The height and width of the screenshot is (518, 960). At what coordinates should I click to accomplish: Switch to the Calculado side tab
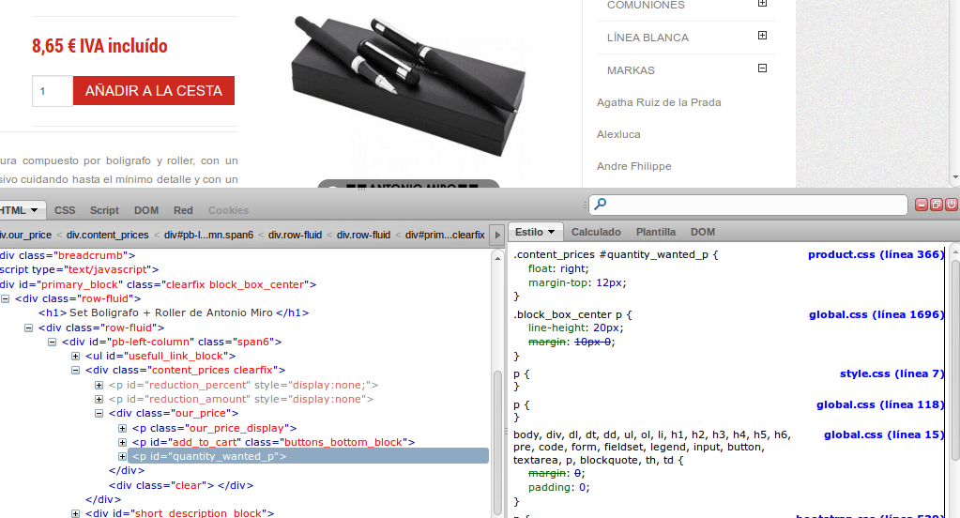pyautogui.click(x=596, y=232)
